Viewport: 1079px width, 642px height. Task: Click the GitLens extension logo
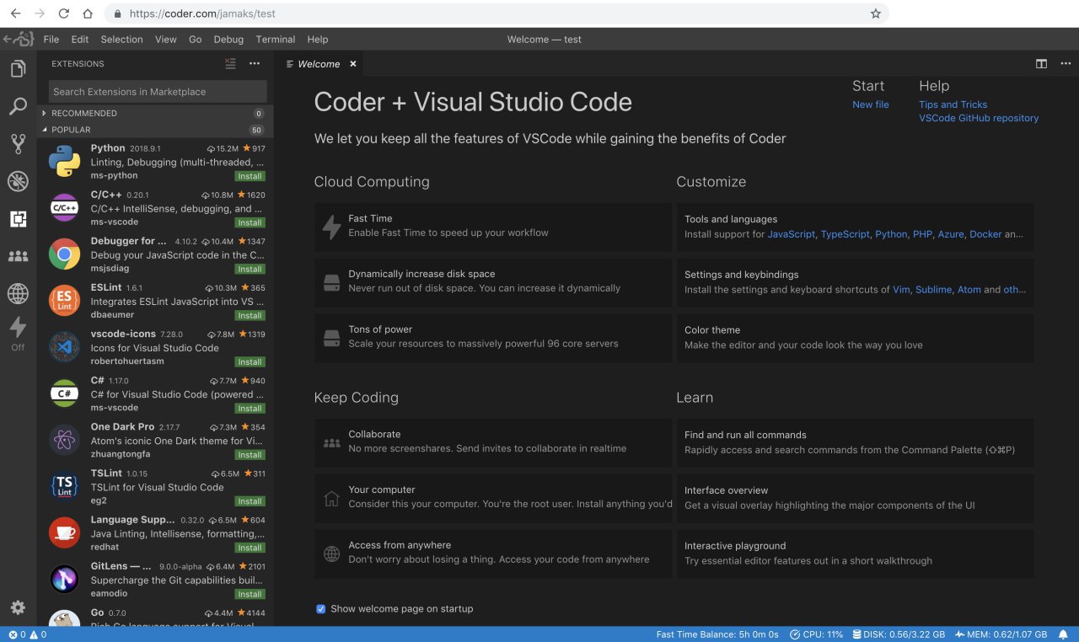[x=64, y=578]
